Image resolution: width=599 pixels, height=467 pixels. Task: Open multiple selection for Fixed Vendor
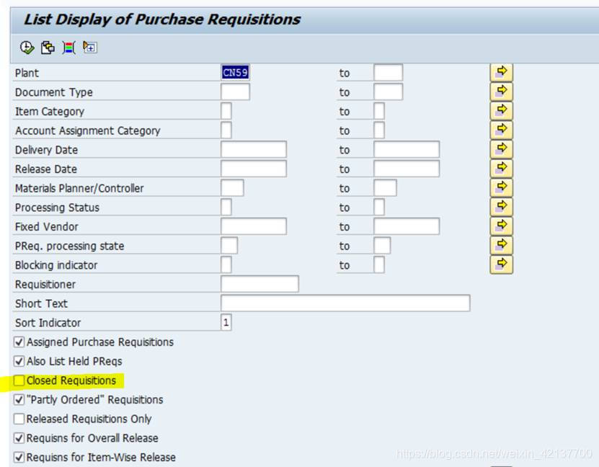pos(501,226)
